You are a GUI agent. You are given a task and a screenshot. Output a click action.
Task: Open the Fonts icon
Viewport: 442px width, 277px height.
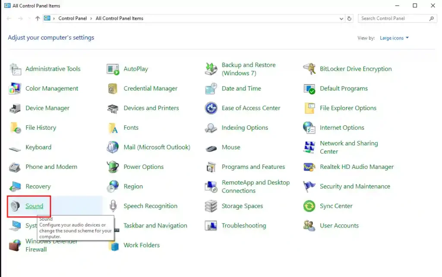(114, 128)
